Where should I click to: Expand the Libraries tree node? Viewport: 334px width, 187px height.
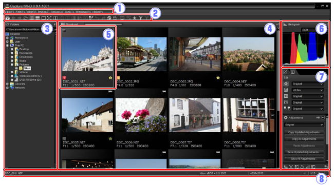[x=8, y=84]
